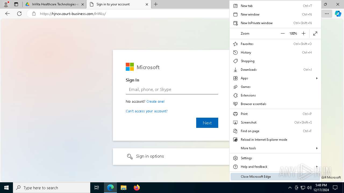The width and height of the screenshot is (344, 193).
Task: Expand the More tools submenu
Action: click(x=275, y=148)
